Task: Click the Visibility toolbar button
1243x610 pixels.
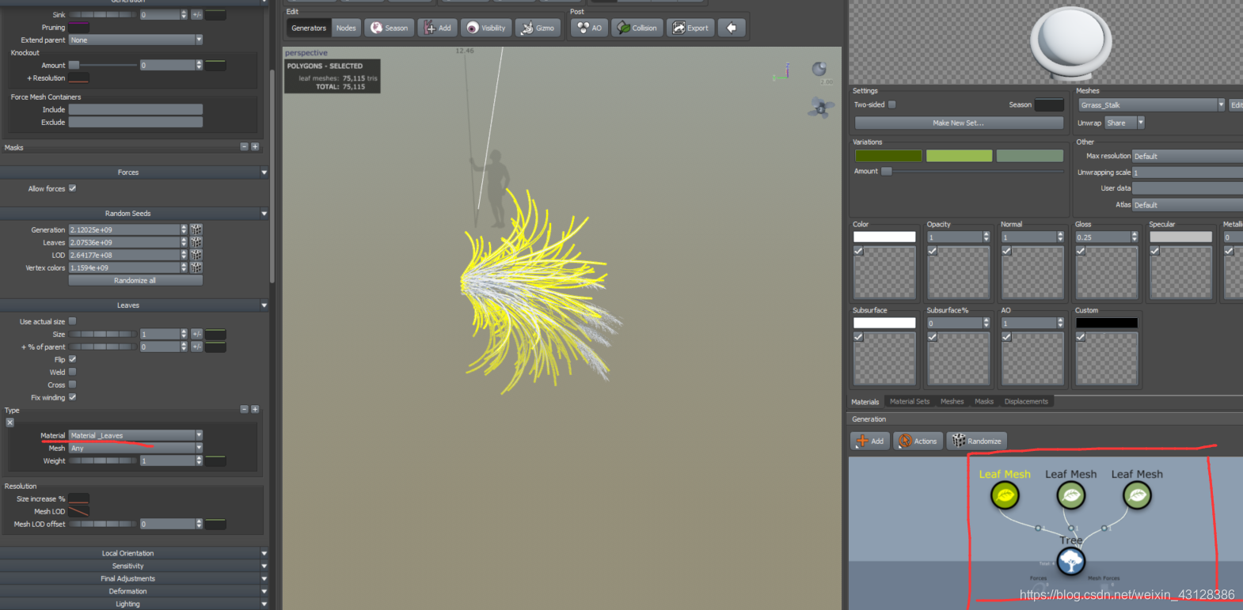Action: 486,28
